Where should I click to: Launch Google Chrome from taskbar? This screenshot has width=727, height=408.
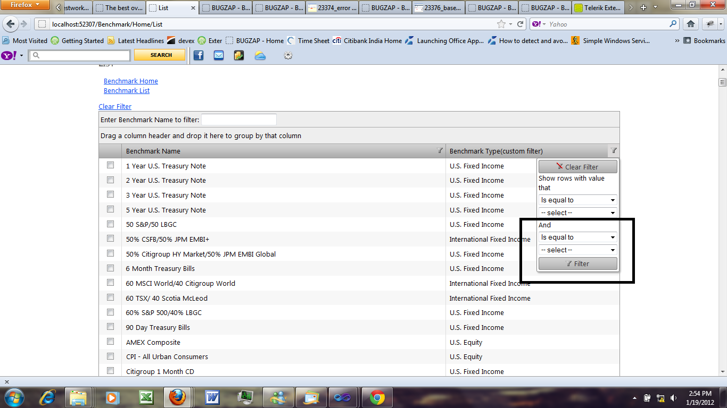[377, 397]
